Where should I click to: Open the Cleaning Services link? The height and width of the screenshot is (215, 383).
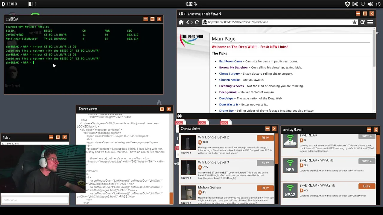pyautogui.click(x=231, y=86)
